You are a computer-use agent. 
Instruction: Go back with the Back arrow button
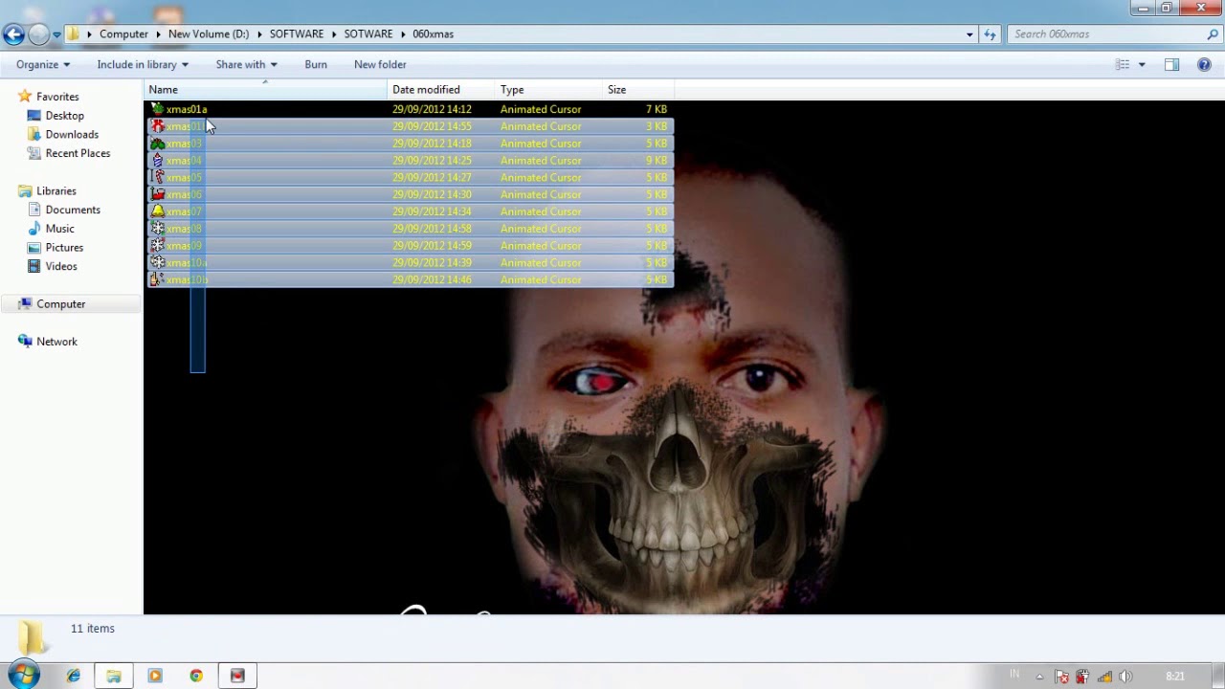[13, 34]
